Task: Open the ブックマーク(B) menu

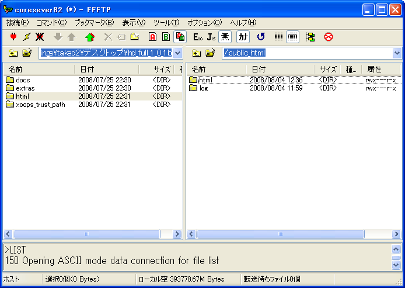Action: click(x=94, y=23)
